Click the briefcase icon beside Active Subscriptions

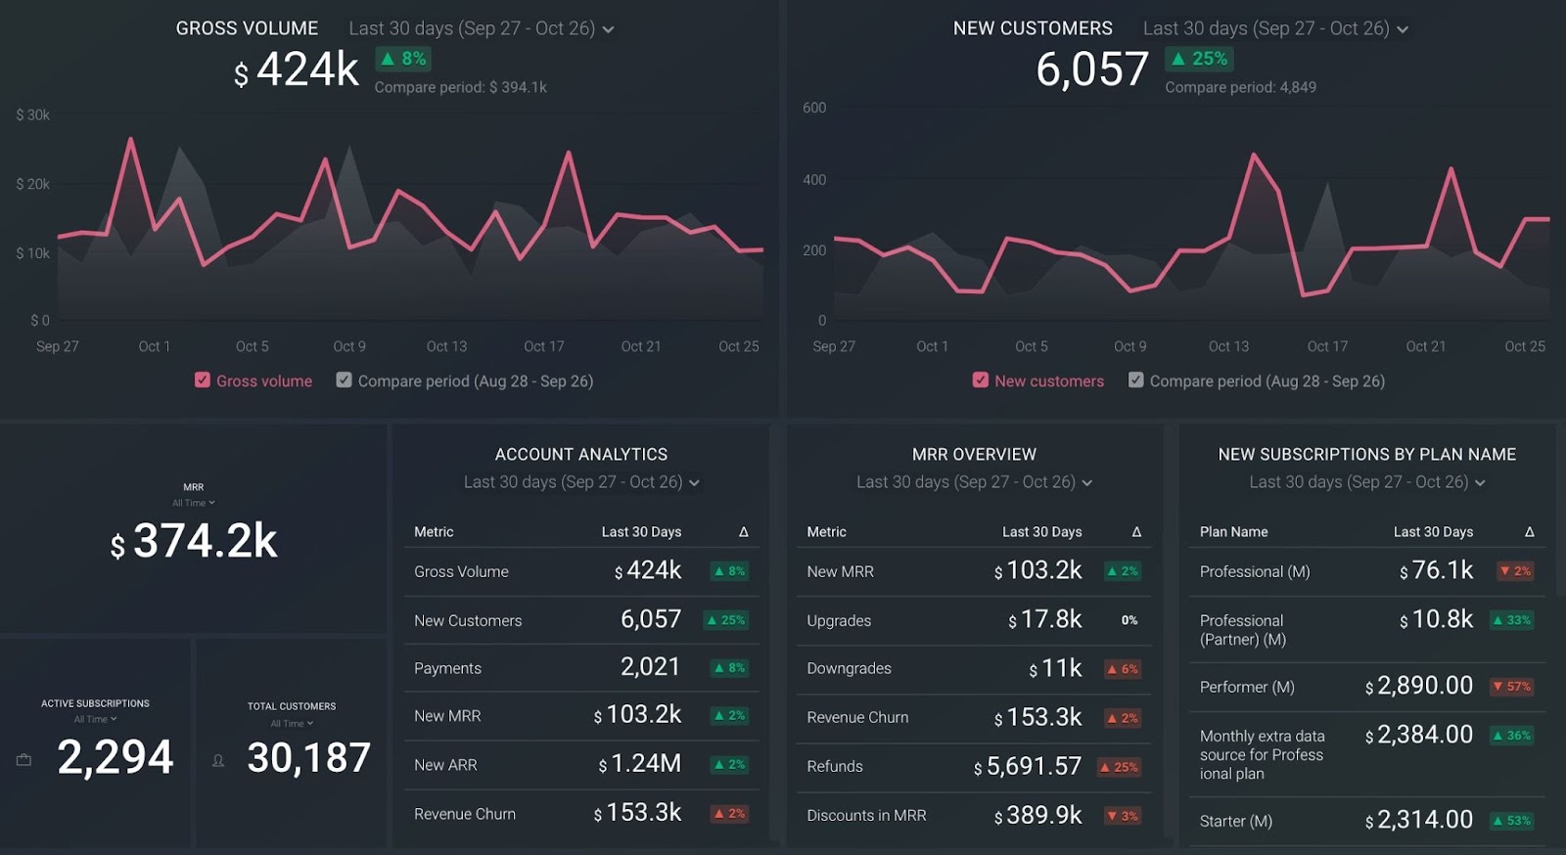(x=24, y=760)
